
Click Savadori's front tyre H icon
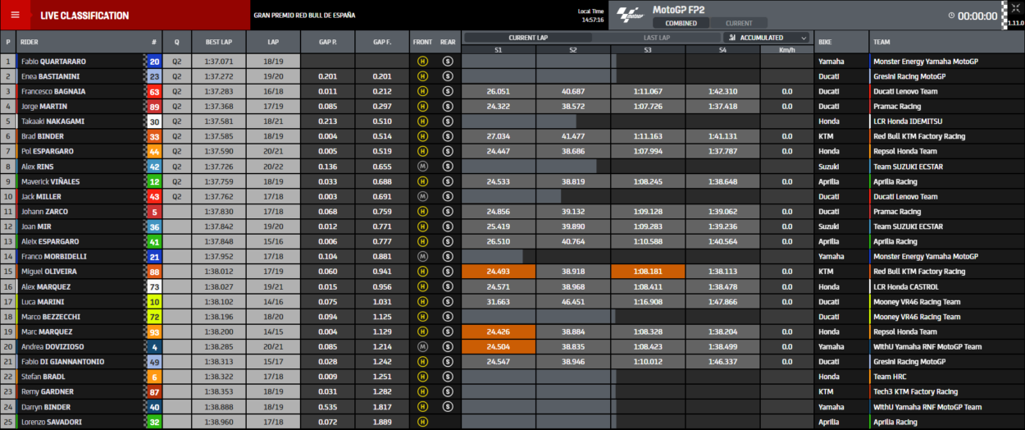tap(423, 423)
